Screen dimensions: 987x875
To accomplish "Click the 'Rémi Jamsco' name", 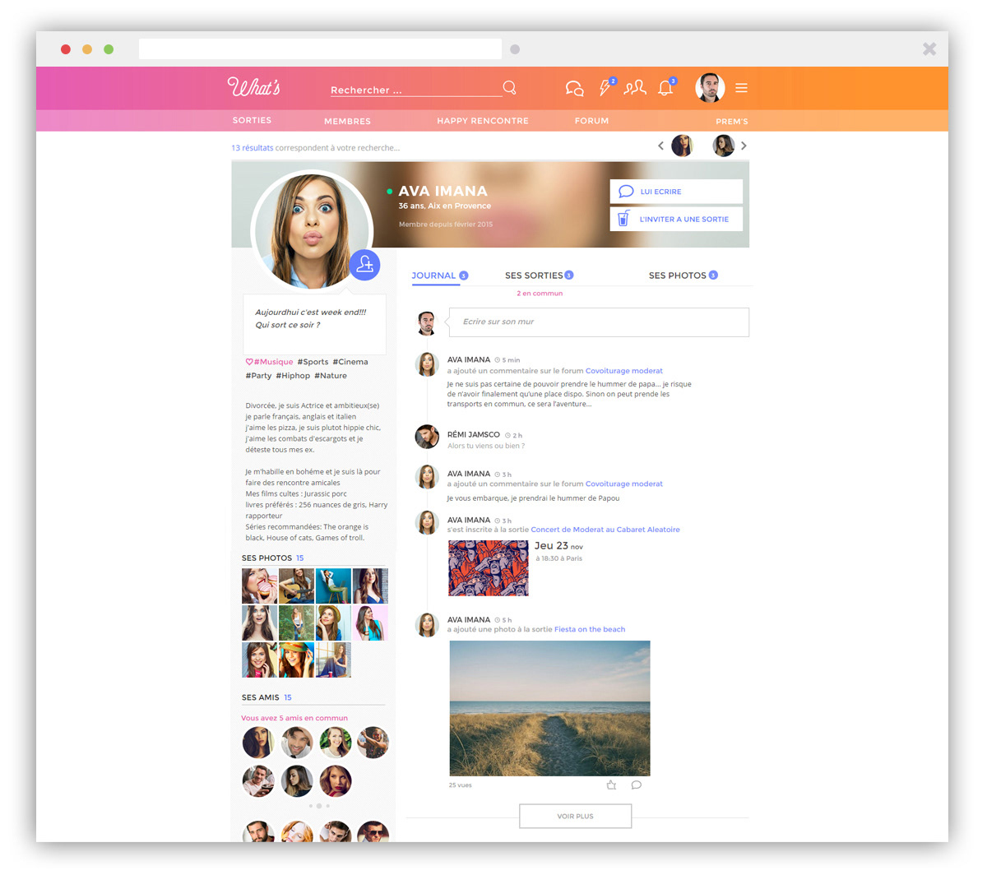I will (x=474, y=434).
